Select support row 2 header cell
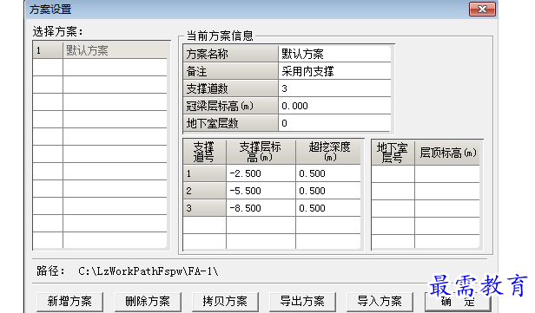The width and height of the screenshot is (535, 313). (x=204, y=191)
